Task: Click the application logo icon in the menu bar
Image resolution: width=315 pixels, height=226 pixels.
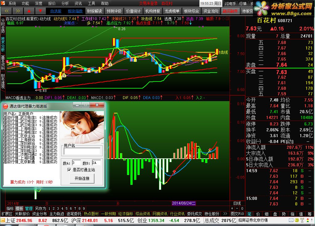Action: coord(3,3)
